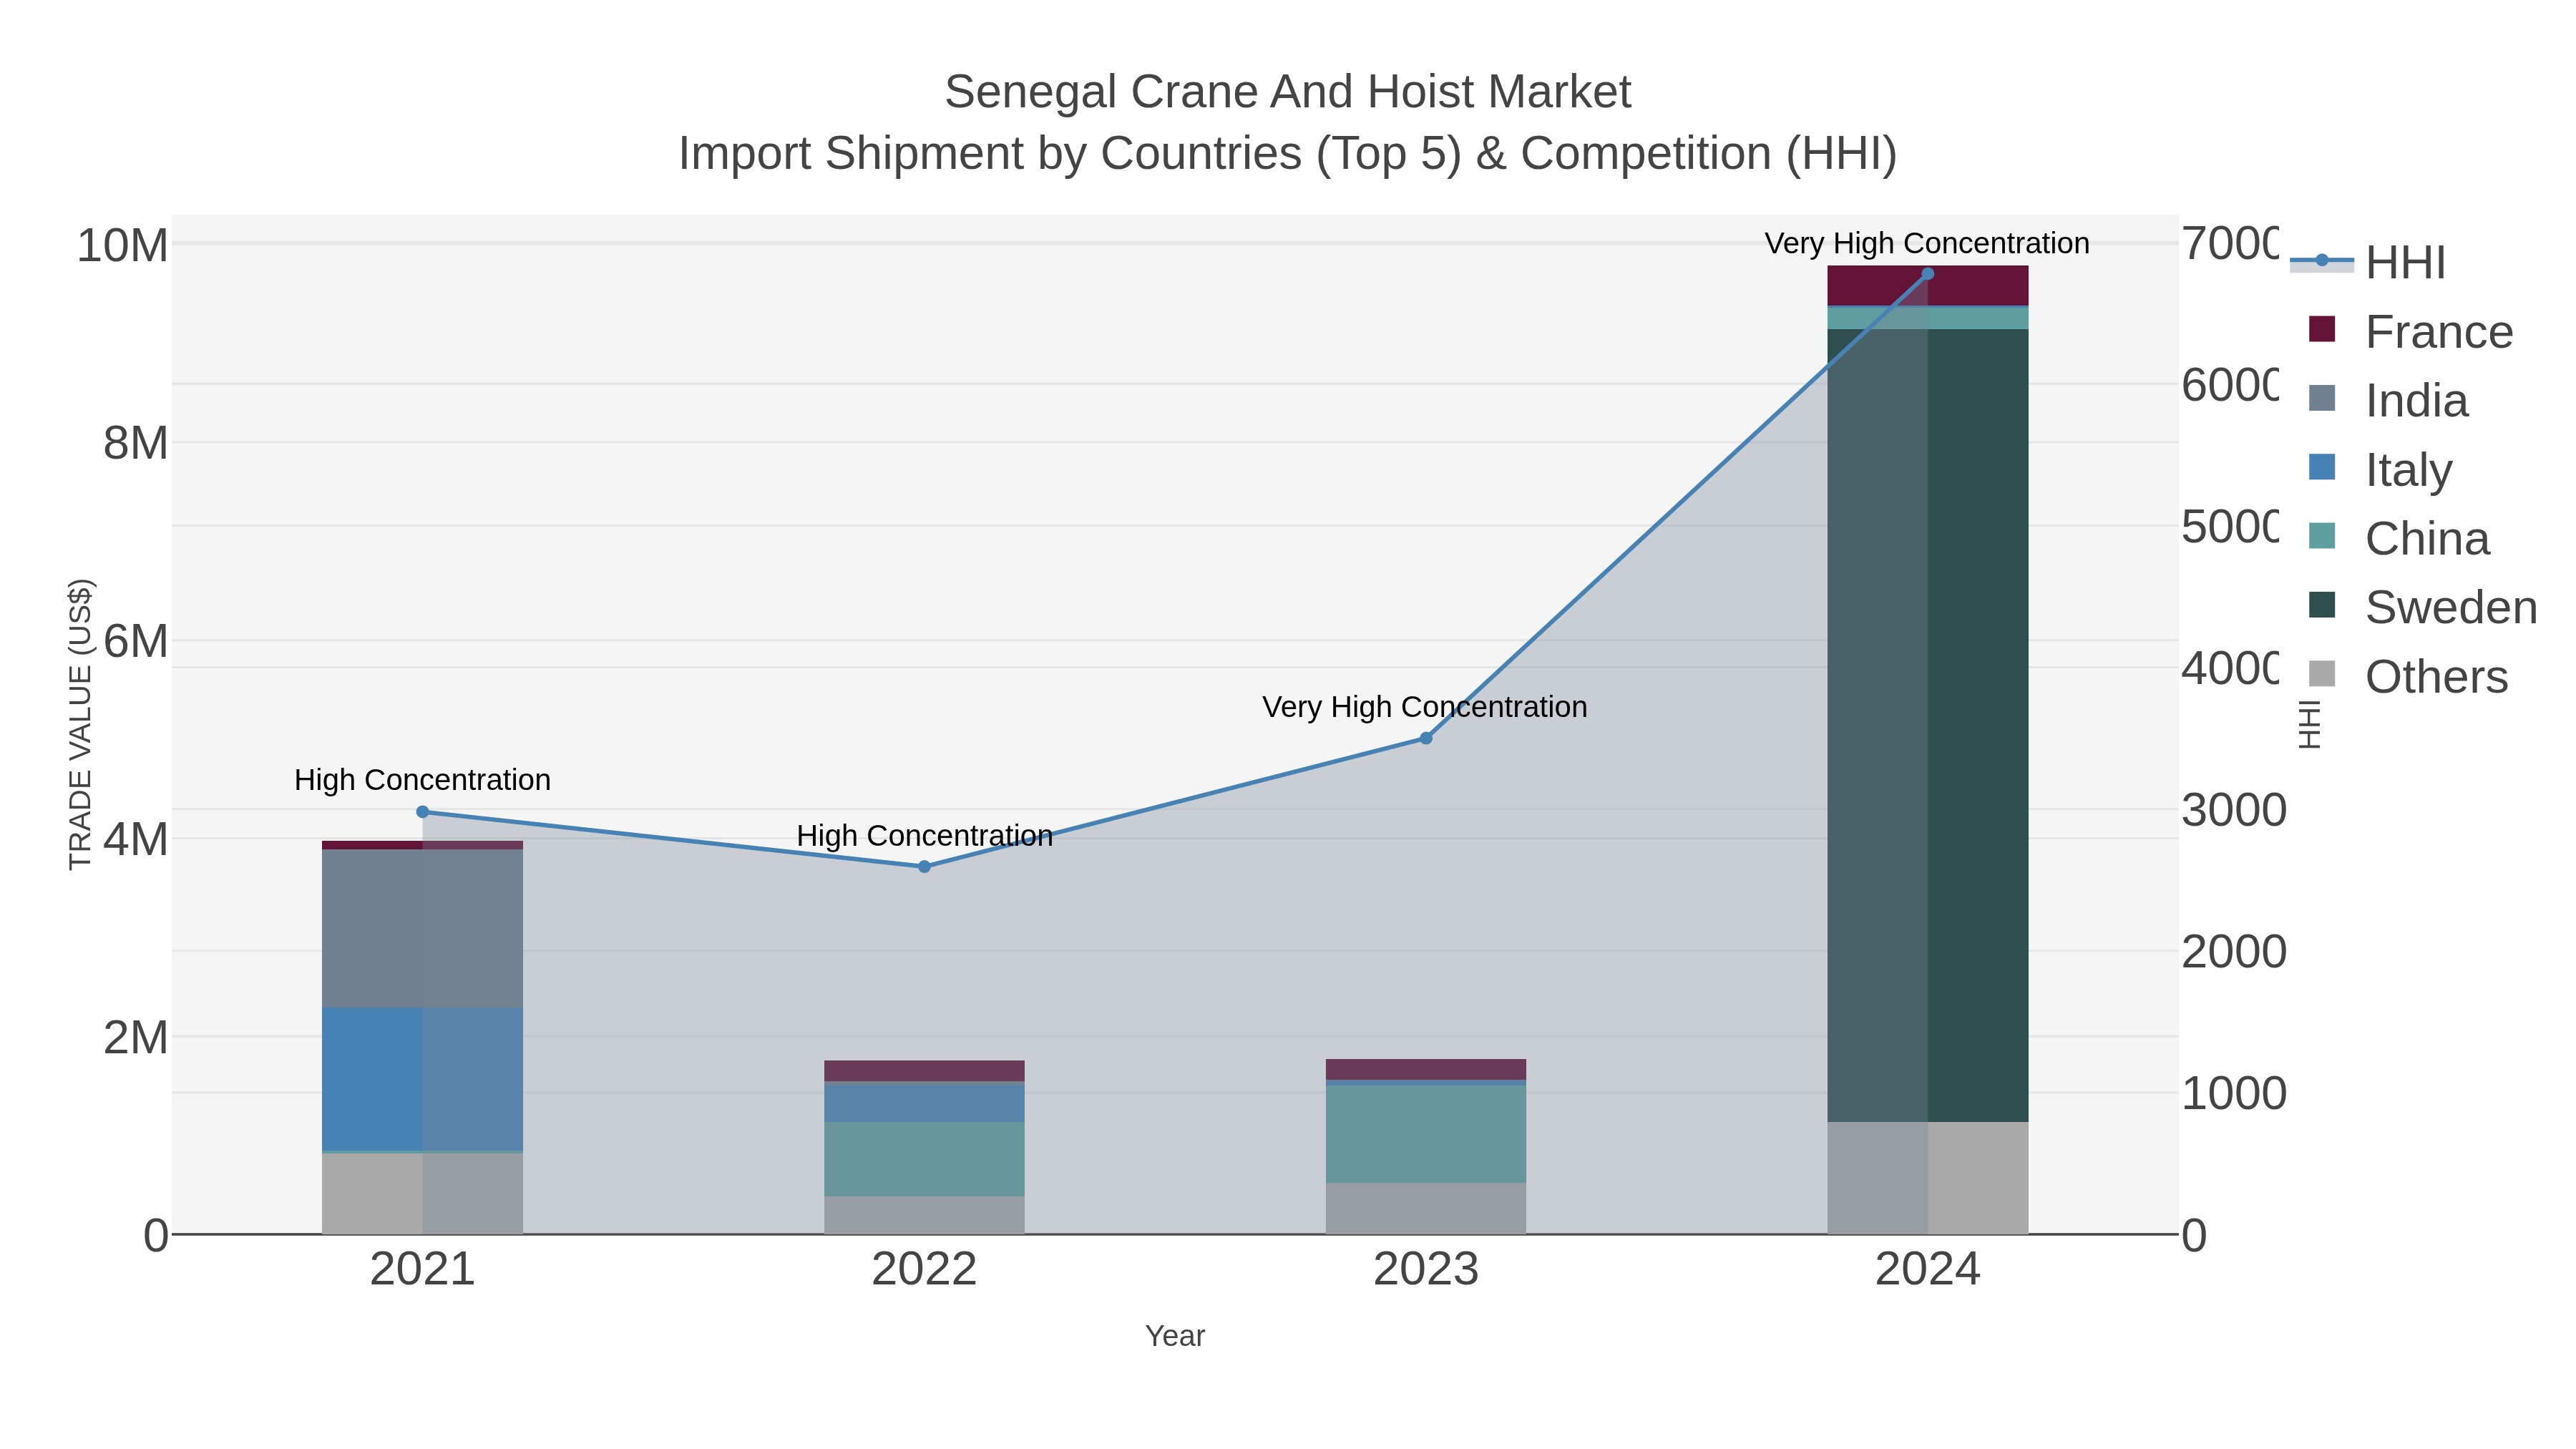Screen dimensions: 2576x1449
Task: Select the 2023 HHI data point
Action: coord(1426,738)
